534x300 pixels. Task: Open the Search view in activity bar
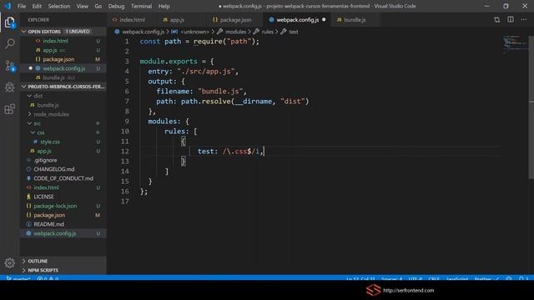10,43
